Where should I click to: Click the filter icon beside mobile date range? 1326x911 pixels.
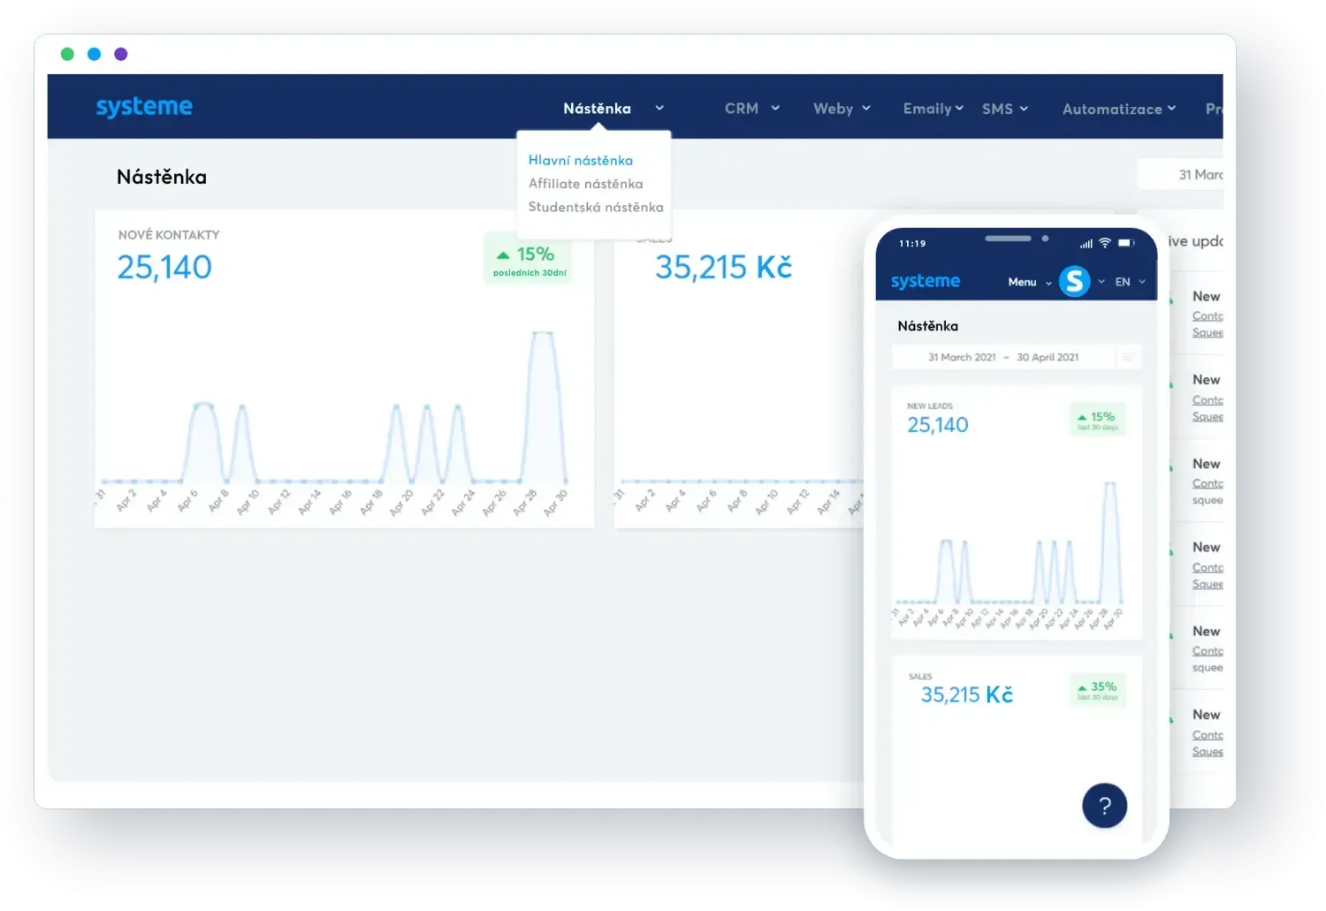[1128, 357]
